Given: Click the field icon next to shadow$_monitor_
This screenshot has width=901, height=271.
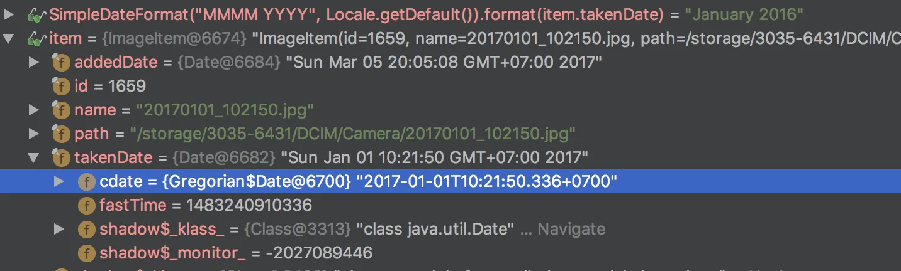Looking at the screenshot, I should [x=86, y=253].
